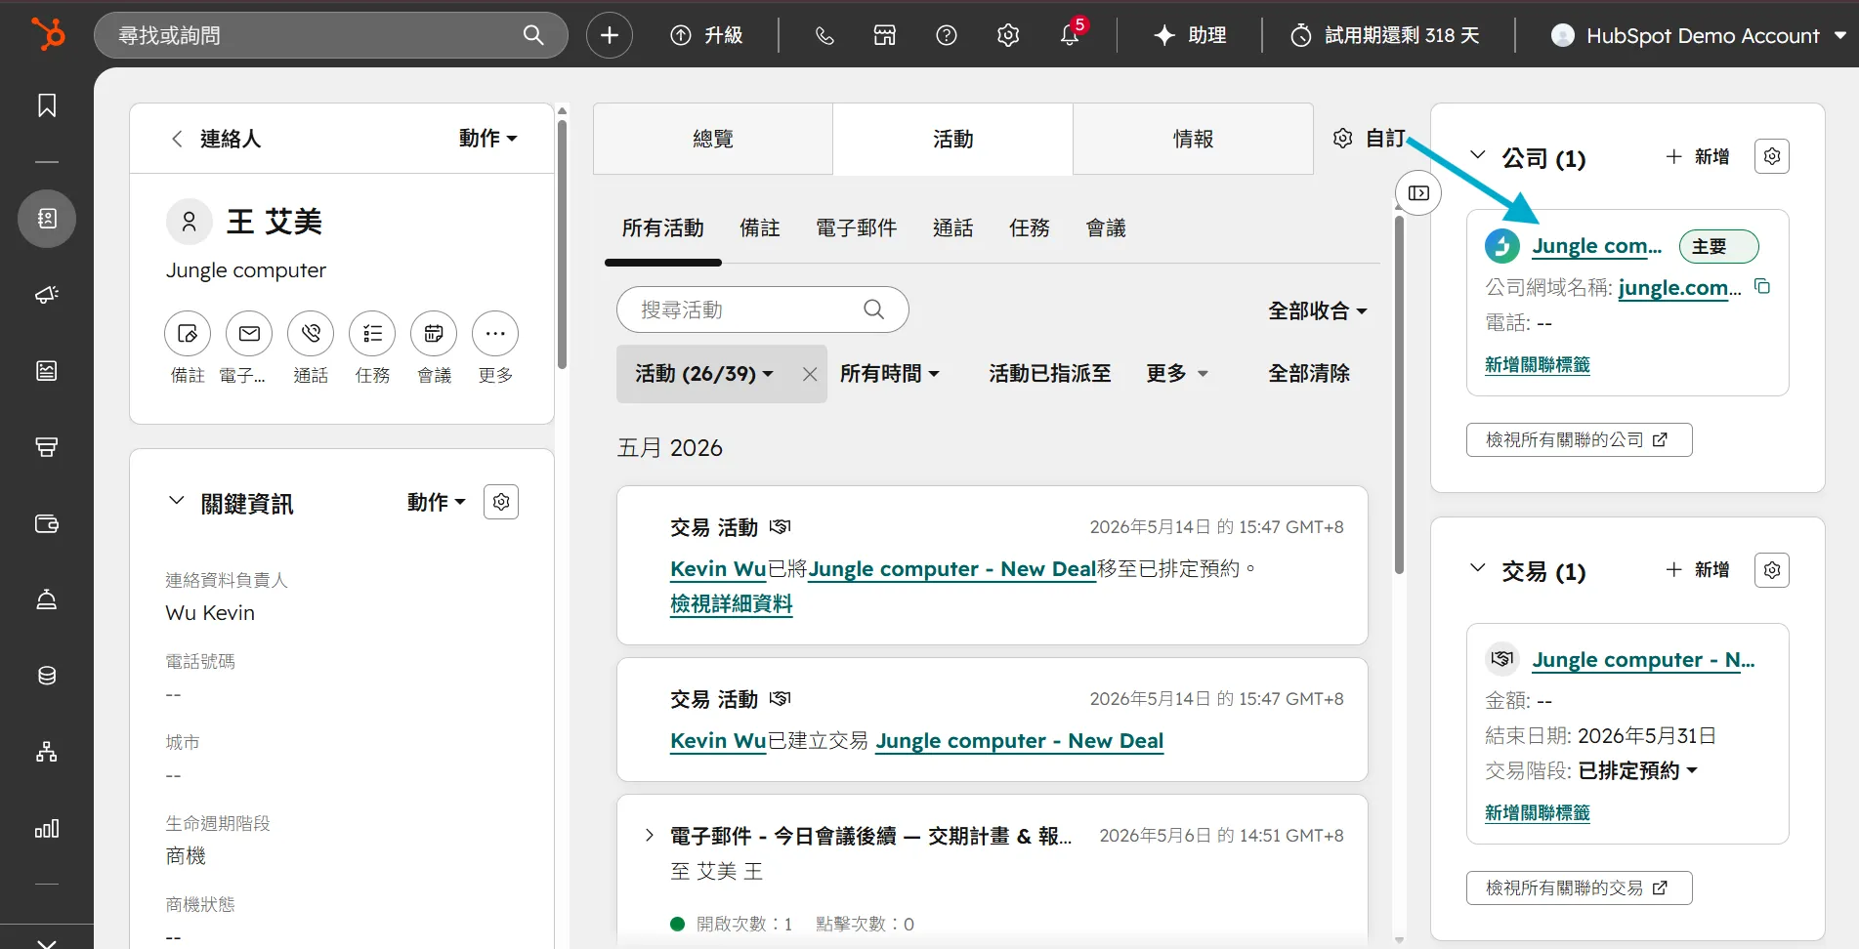Switch to the 總覽 tab
1859x949 pixels.
point(713,140)
